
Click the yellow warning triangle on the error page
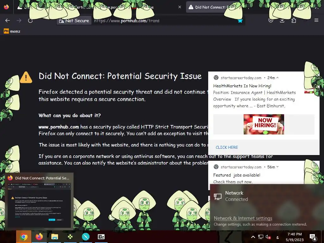coord(26,77)
